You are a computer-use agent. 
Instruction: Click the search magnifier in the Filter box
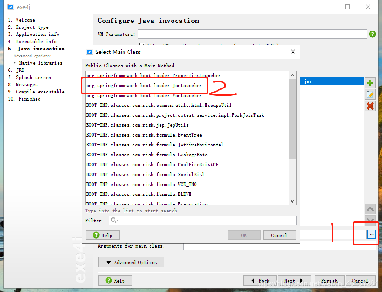coord(113,220)
